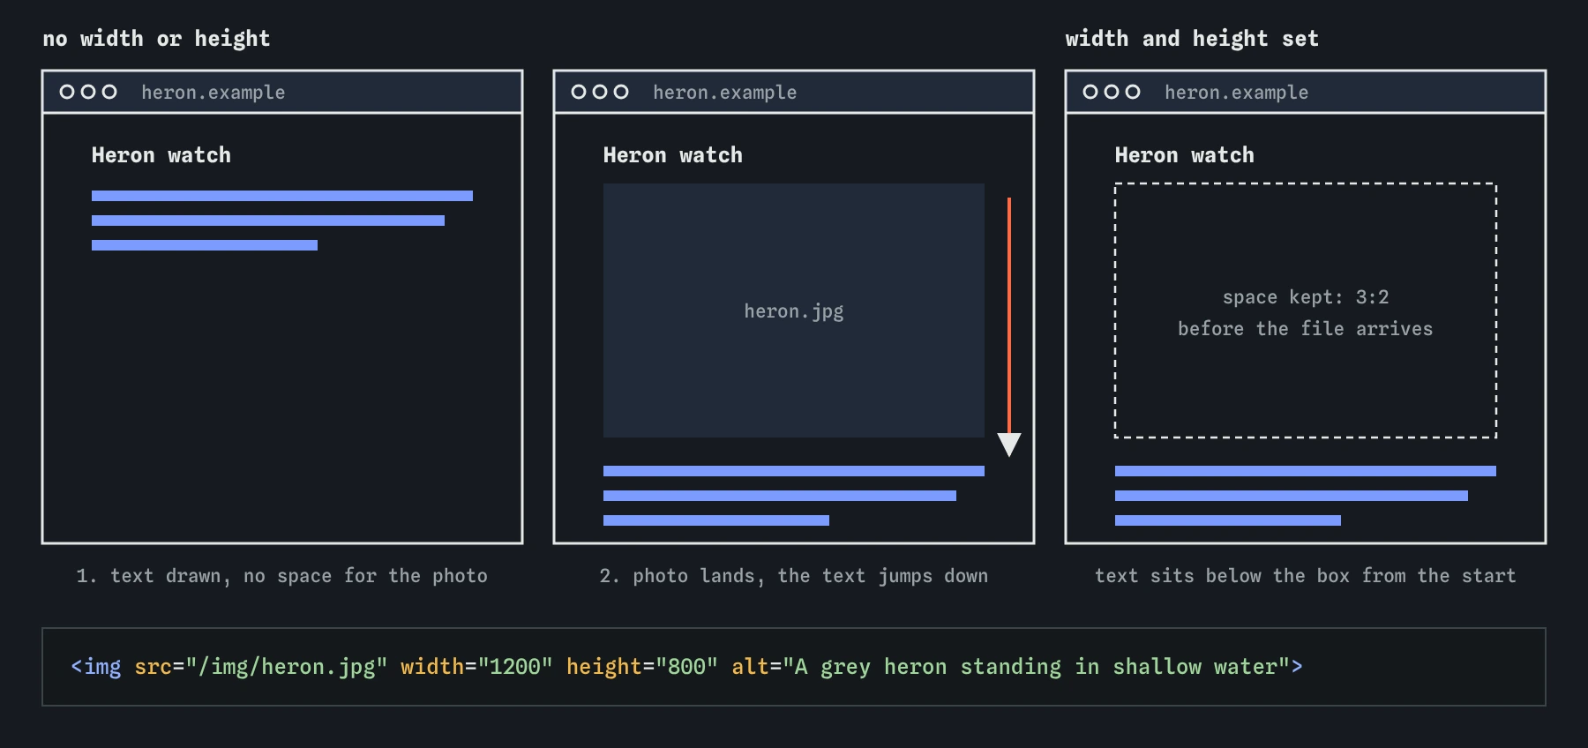1588x748 pixels.
Task: Click the topmost blue text line in the left window
Action: pyautogui.click(x=282, y=196)
